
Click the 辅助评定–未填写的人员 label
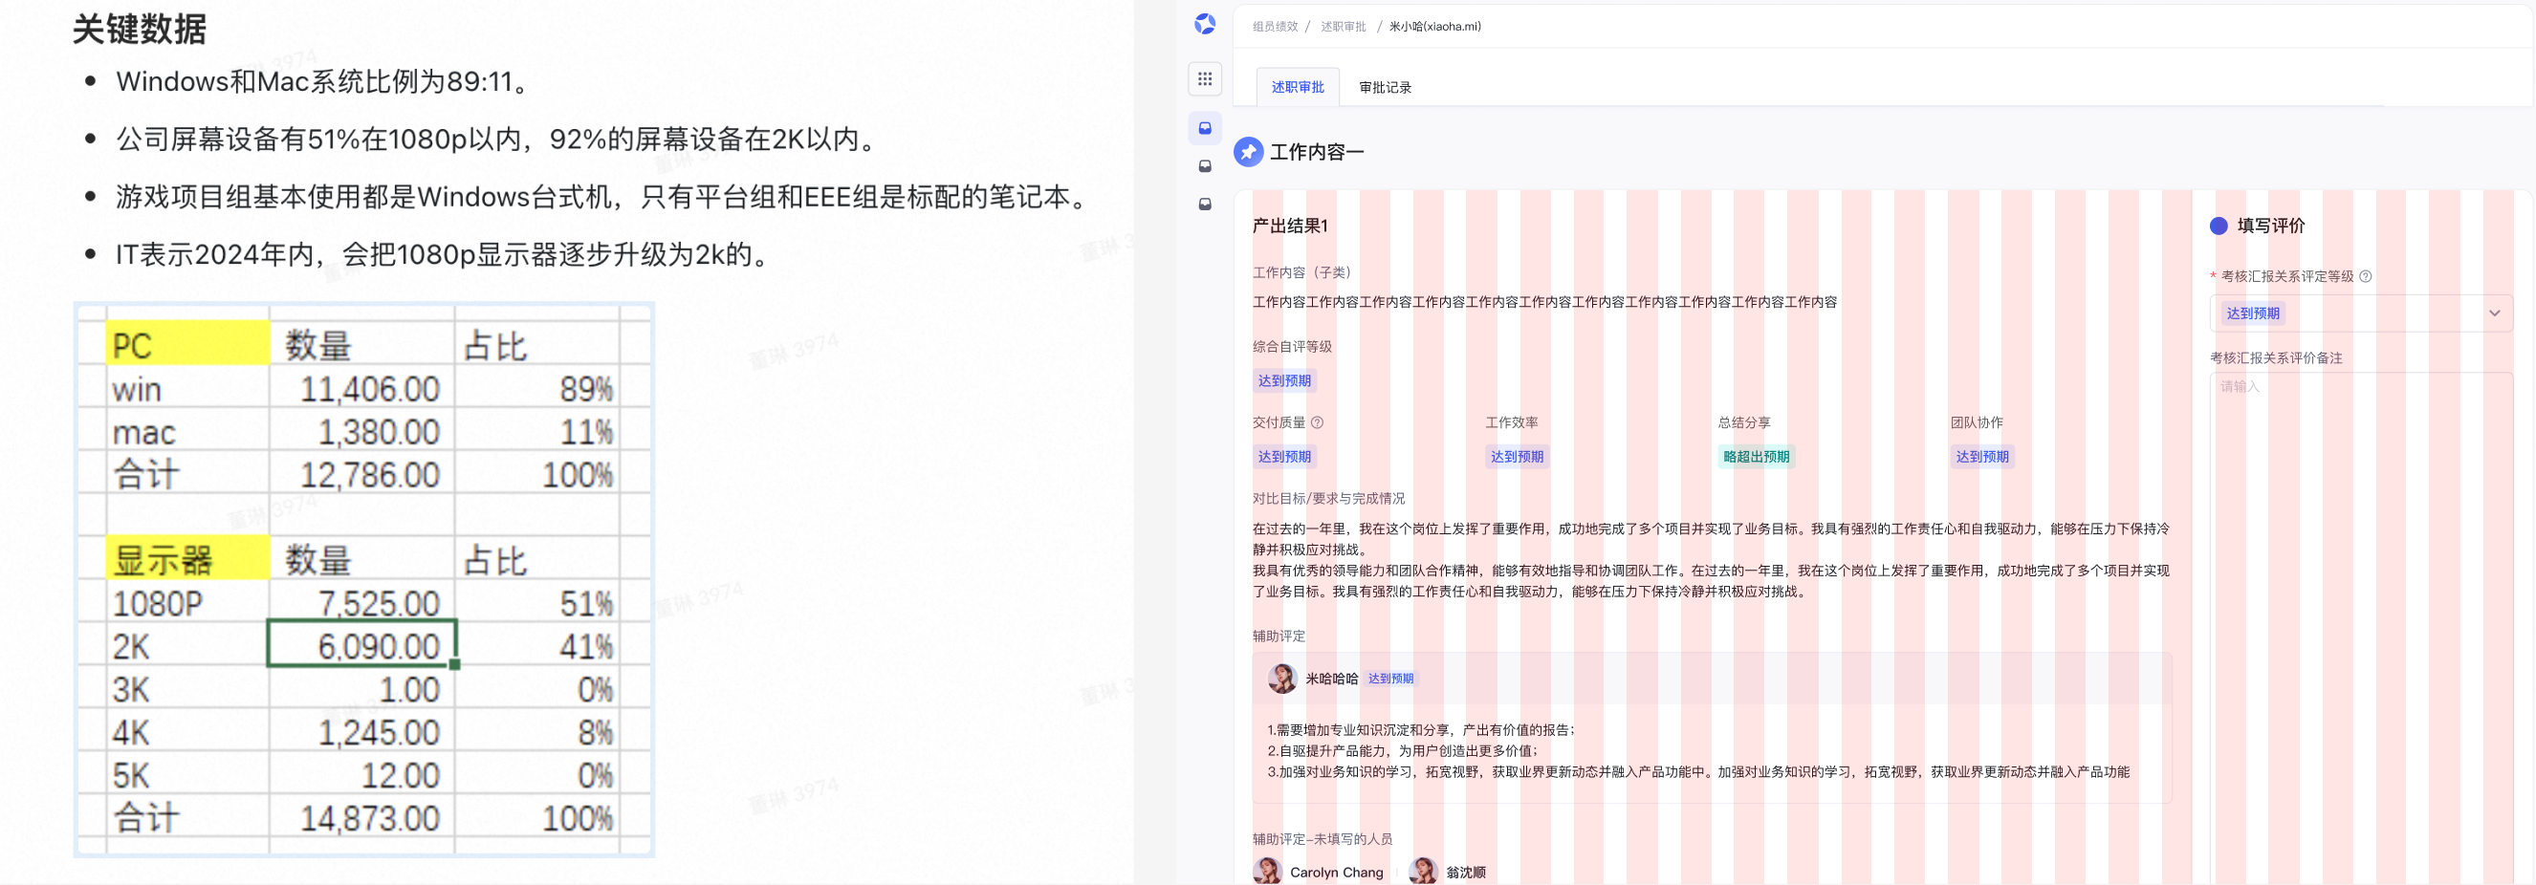(x=1323, y=840)
